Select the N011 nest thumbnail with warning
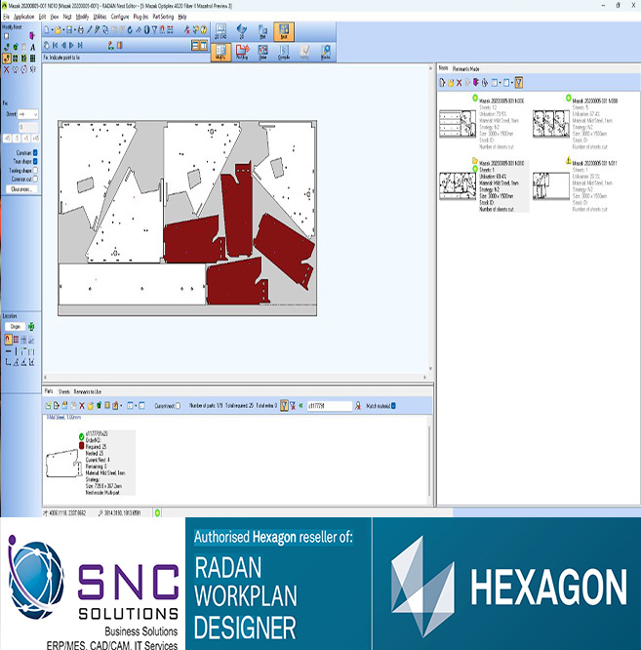This screenshot has width=641, height=650. (551, 186)
